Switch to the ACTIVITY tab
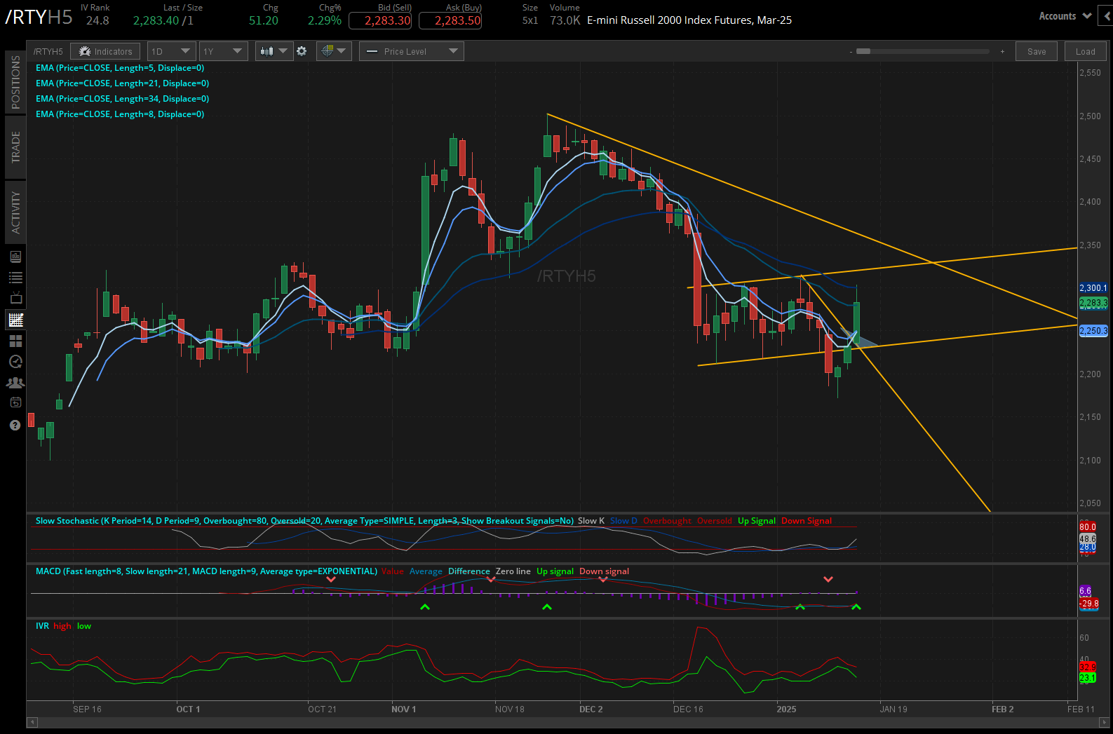The width and height of the screenshot is (1113, 734). [x=15, y=212]
